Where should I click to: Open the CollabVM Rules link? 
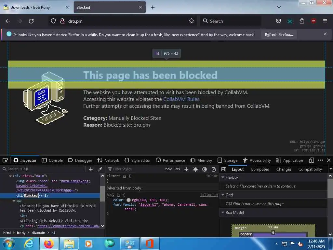(181, 99)
